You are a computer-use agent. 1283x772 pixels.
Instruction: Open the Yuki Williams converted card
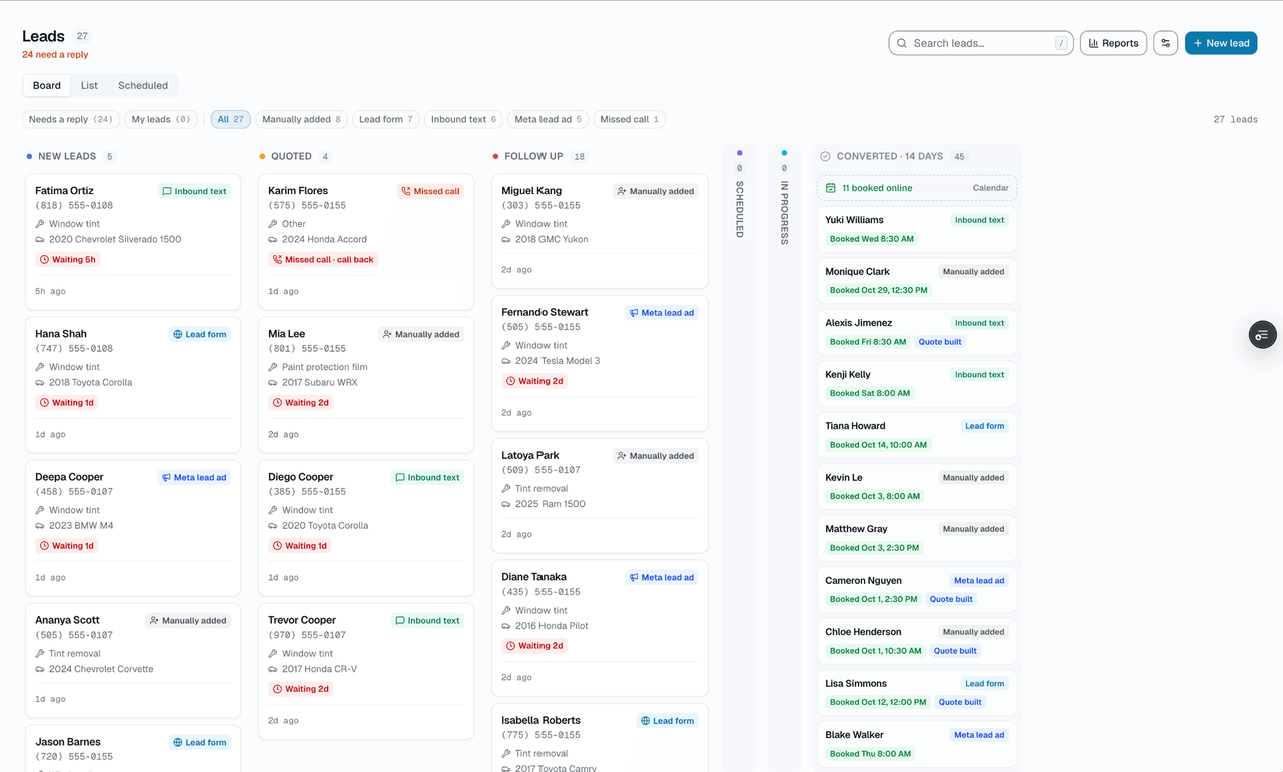[x=917, y=229]
